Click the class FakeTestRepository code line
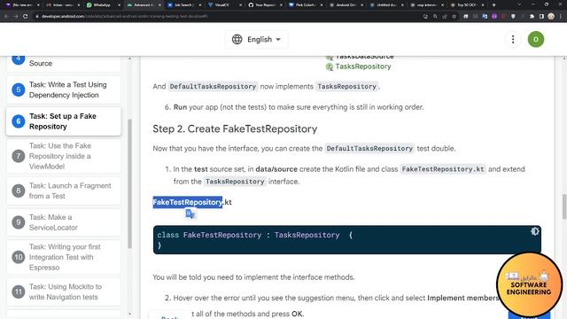This screenshot has width=567, height=319. pos(254,235)
